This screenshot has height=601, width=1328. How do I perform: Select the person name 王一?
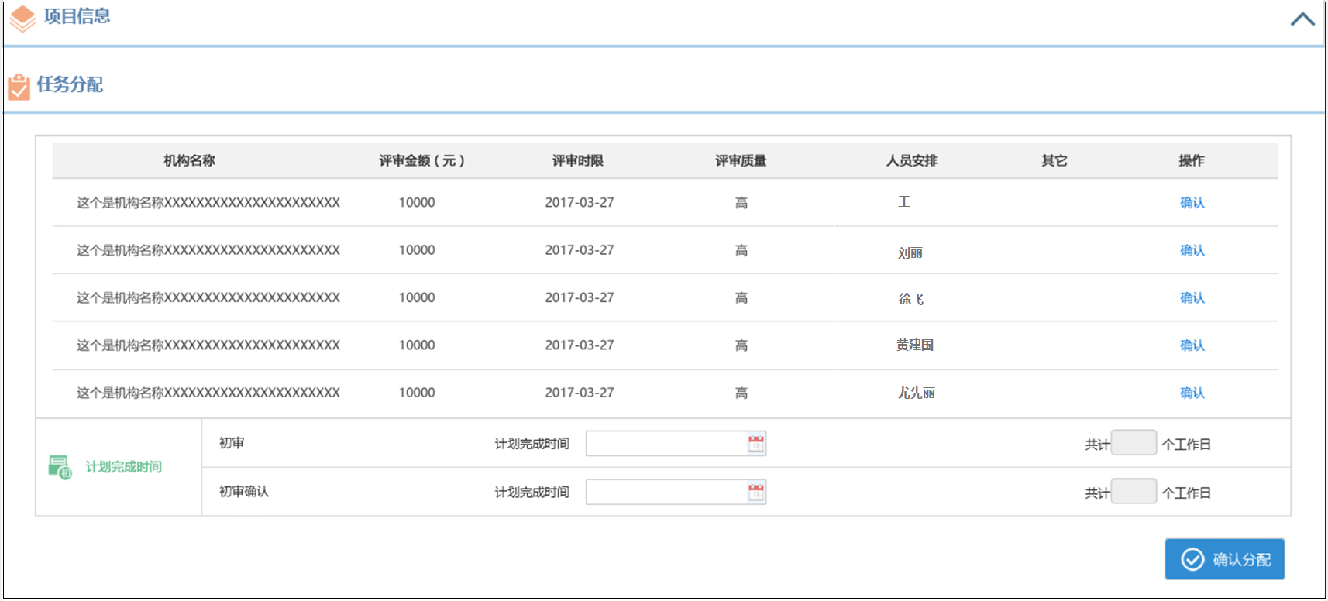coord(910,202)
